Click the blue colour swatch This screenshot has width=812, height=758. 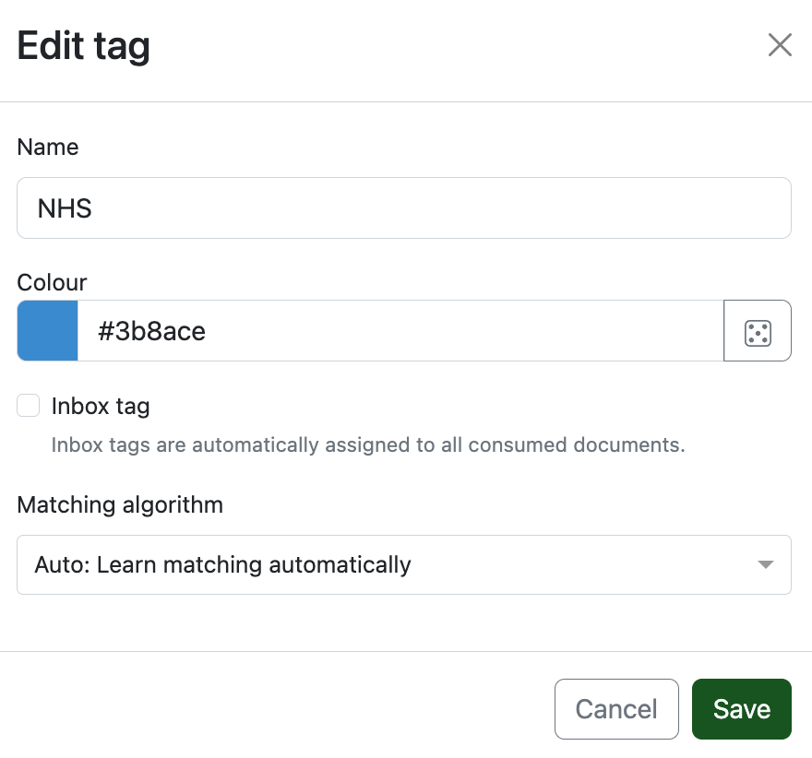47,331
